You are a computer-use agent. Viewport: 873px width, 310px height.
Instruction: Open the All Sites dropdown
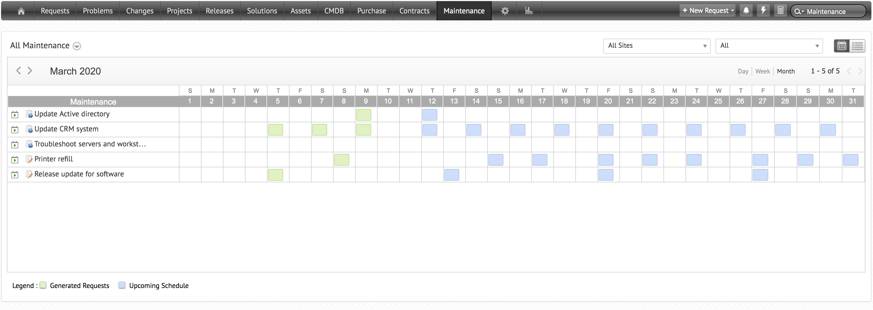point(656,46)
